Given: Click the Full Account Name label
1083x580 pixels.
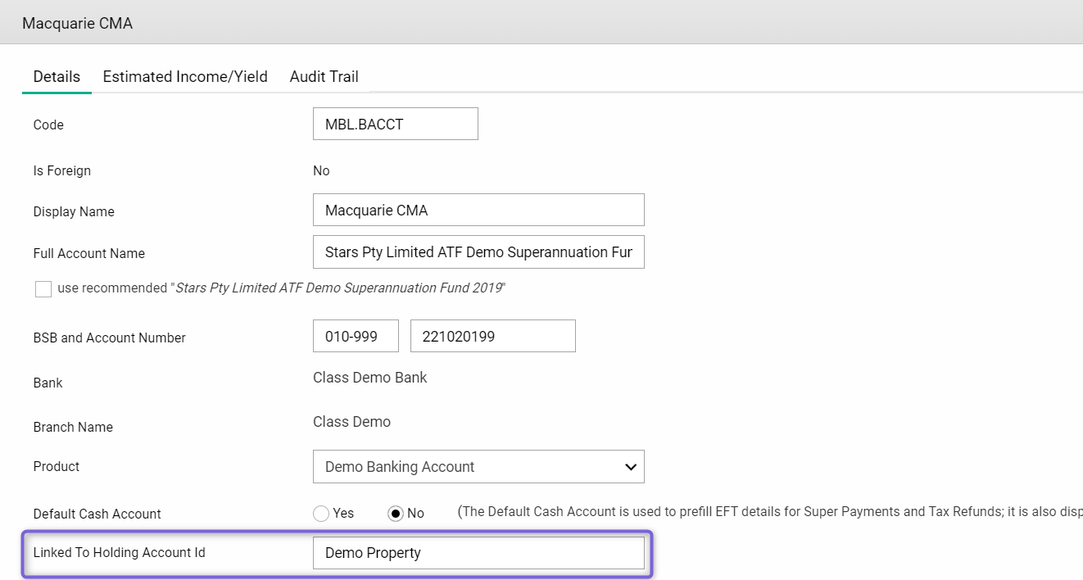Looking at the screenshot, I should click(88, 253).
